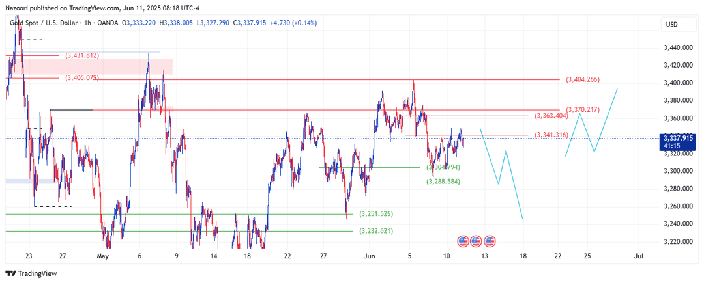Screen dimensions: 704x283
Task: Click 3,440.000 on the price axis
Action: (678, 47)
